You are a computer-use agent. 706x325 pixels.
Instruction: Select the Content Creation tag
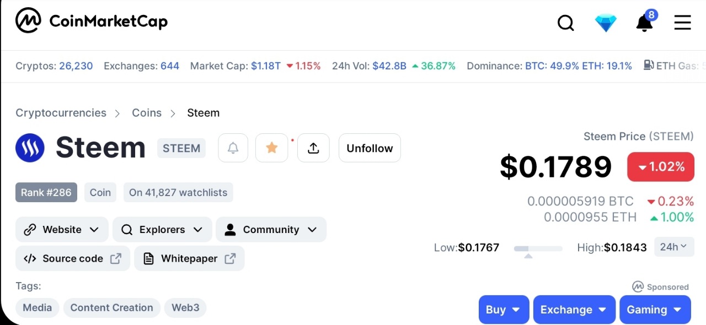tap(112, 308)
